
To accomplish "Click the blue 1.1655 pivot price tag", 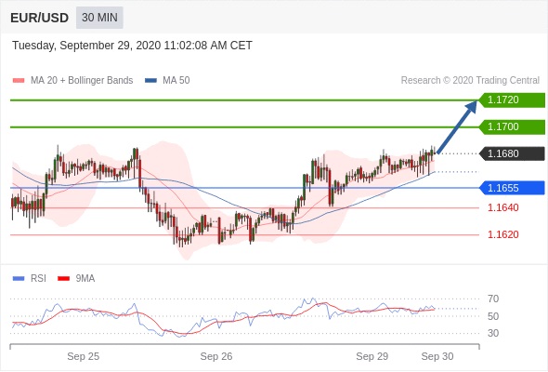I will coord(512,188).
